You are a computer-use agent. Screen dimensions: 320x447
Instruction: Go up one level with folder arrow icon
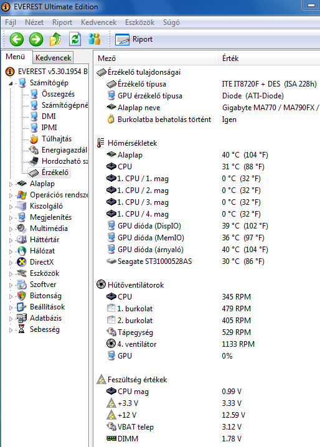pyautogui.click(x=55, y=39)
